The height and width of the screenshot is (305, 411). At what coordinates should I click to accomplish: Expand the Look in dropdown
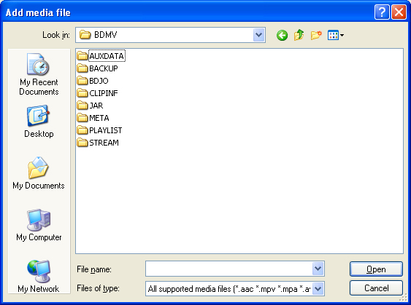(x=258, y=35)
